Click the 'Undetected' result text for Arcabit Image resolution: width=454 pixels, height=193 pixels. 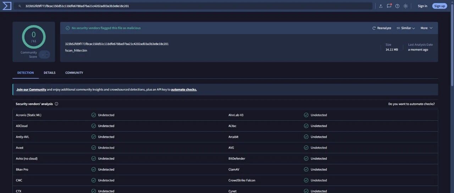[319, 137]
